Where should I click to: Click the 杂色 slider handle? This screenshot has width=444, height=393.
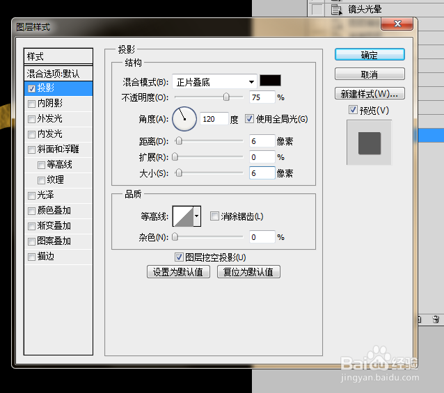(175, 236)
